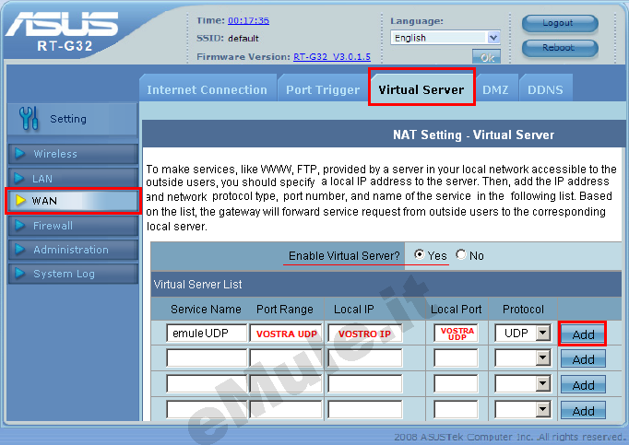The width and height of the screenshot is (629, 445).
Task: Open the Protocol dropdown showing UDP
Action: tap(522, 334)
